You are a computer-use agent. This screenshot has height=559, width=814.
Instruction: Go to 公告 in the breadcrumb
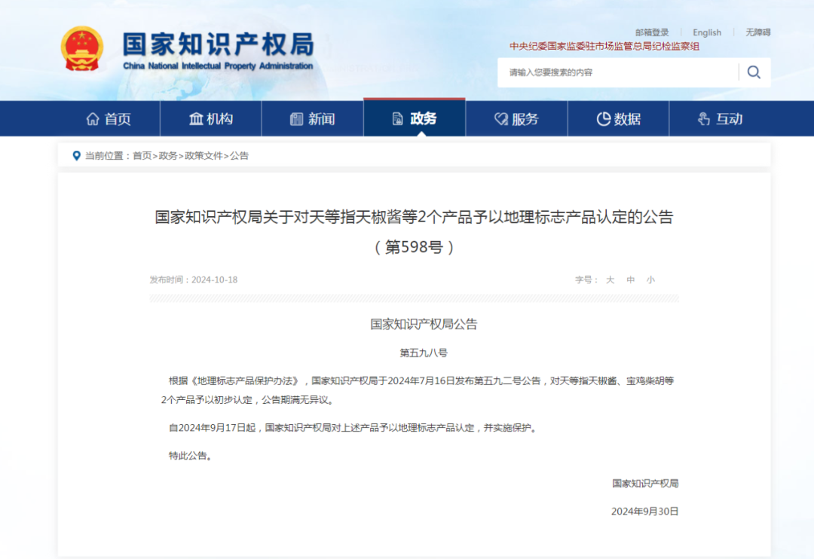240,156
